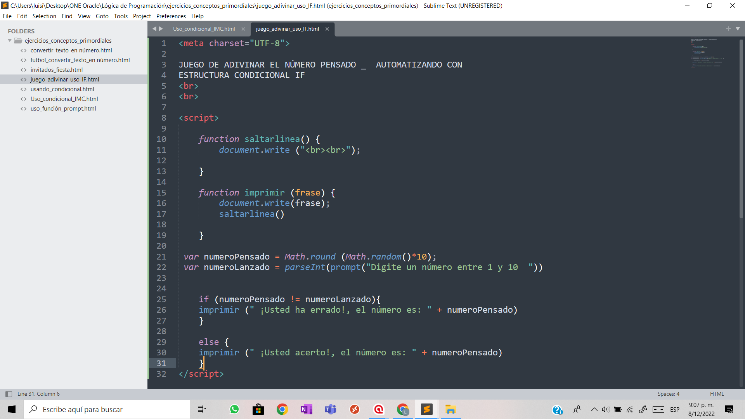This screenshot has width=745, height=419.
Task: Go to next tab with right arrow
Action: pyautogui.click(x=161, y=29)
